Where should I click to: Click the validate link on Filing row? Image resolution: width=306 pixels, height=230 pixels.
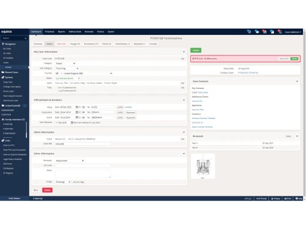129,107
